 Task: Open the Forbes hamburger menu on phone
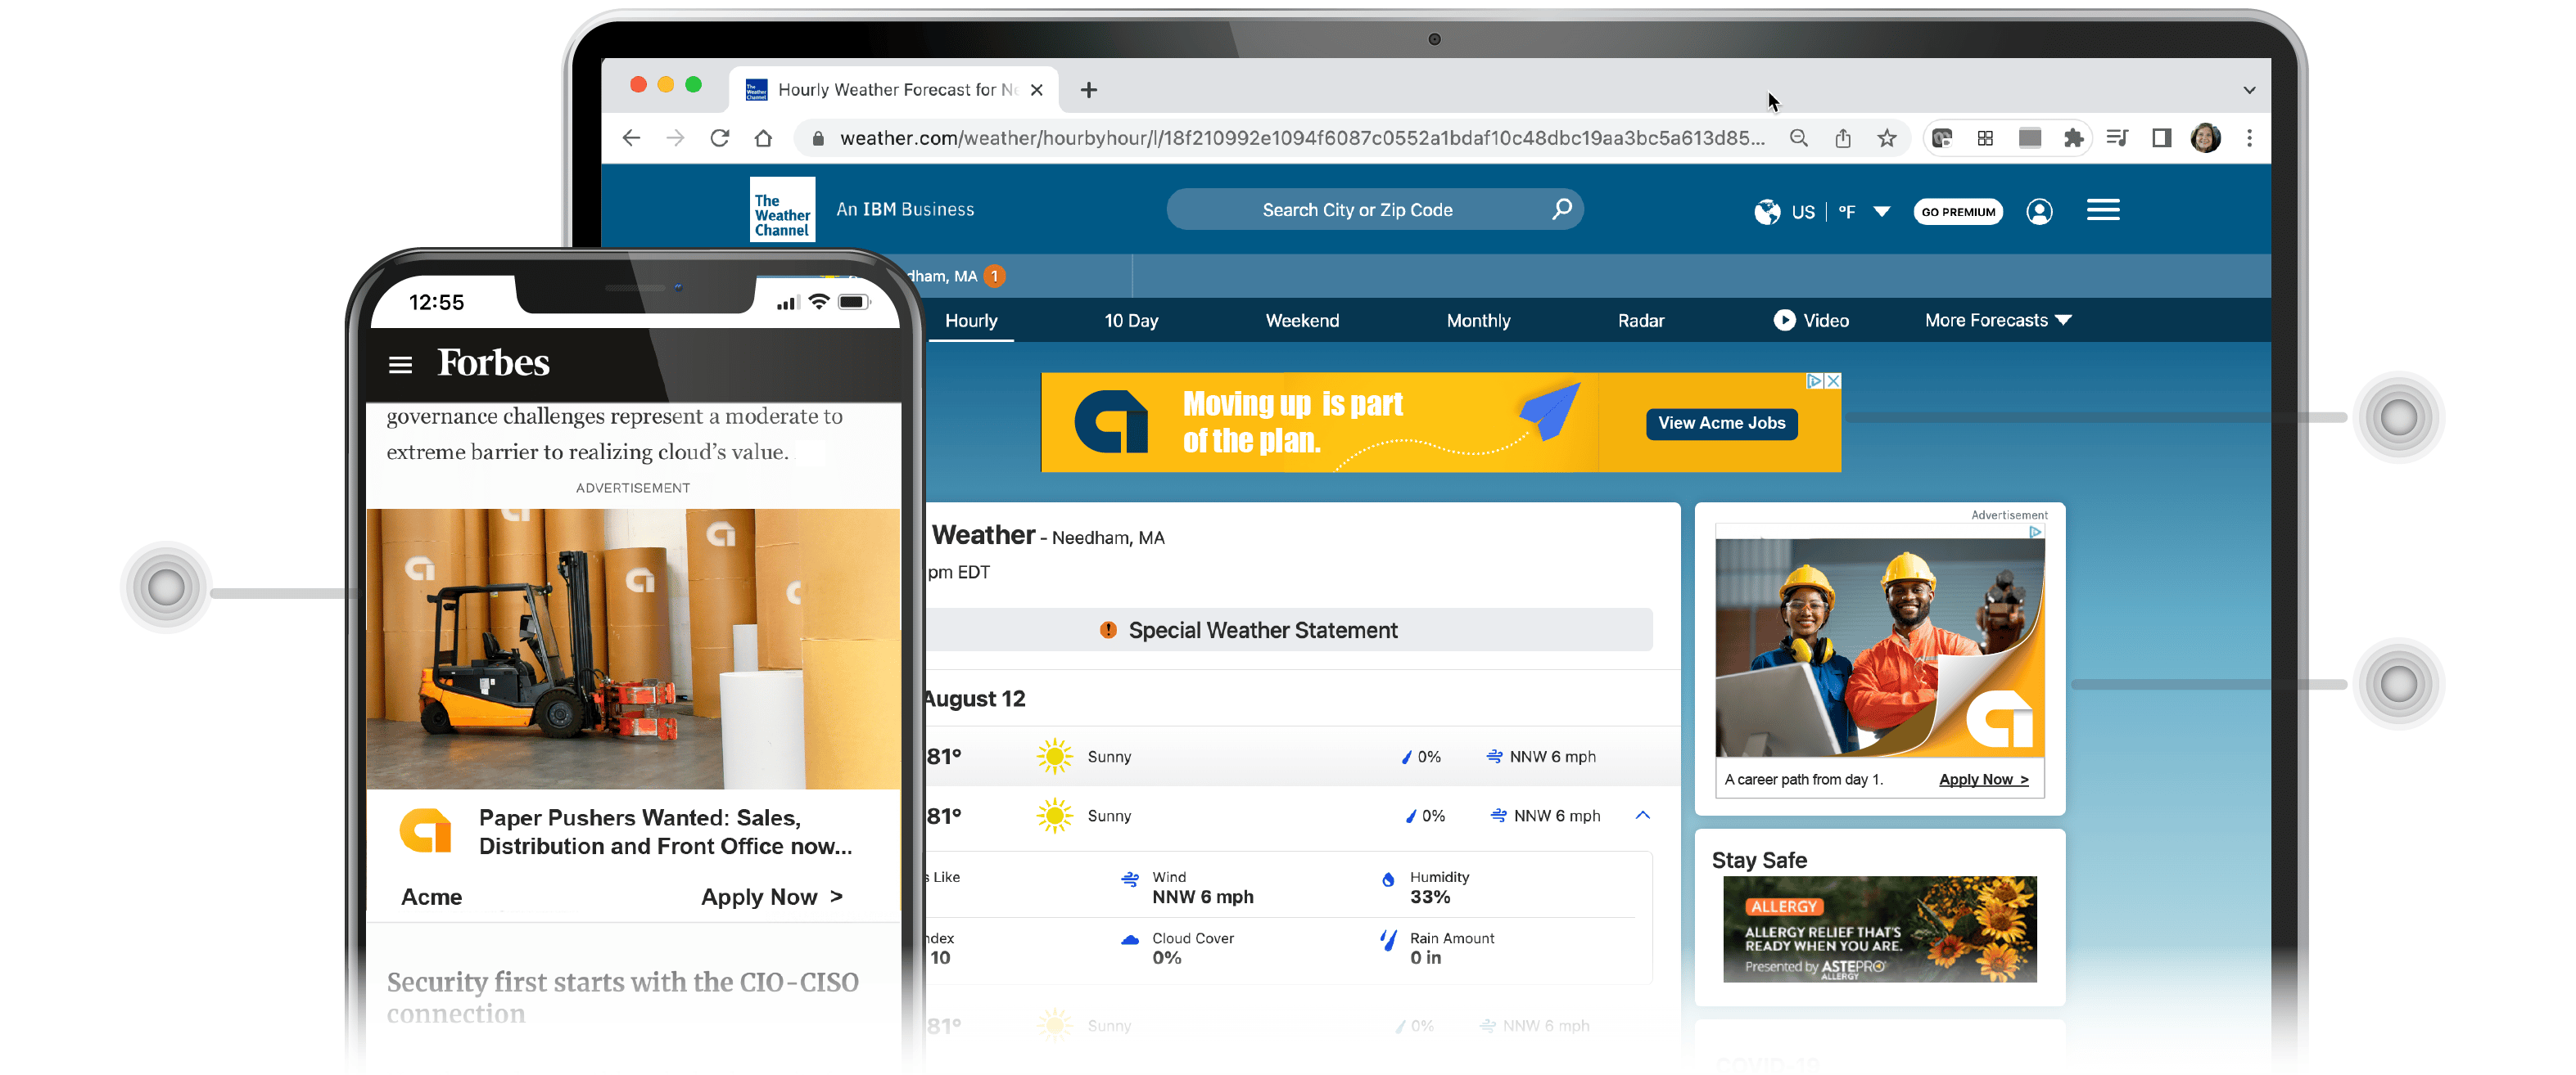[x=400, y=364]
